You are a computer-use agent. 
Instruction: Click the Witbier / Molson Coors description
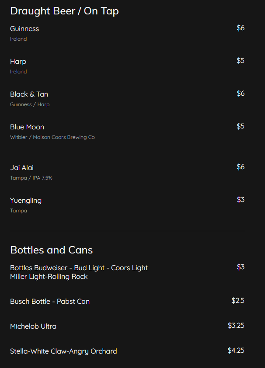click(52, 137)
